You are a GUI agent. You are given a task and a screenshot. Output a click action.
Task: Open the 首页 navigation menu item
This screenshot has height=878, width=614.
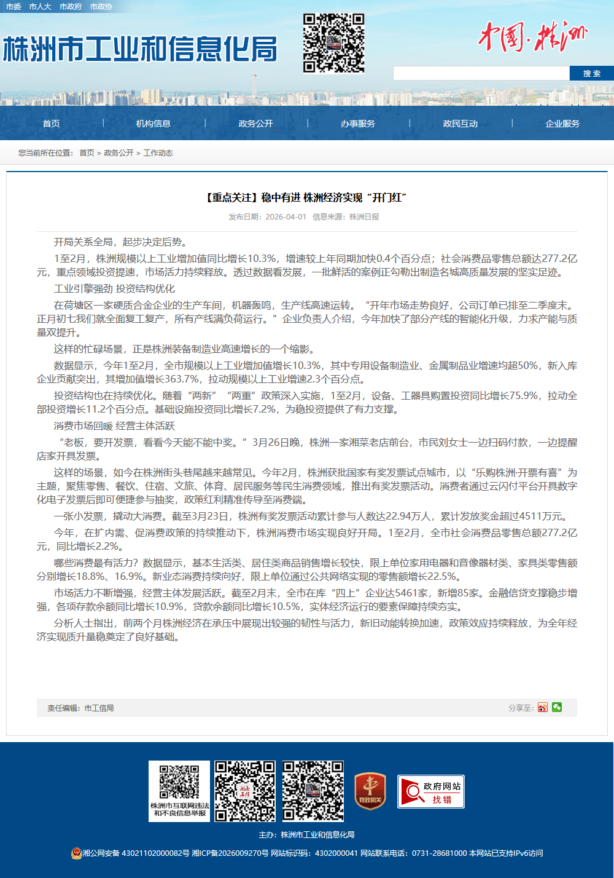(x=51, y=124)
